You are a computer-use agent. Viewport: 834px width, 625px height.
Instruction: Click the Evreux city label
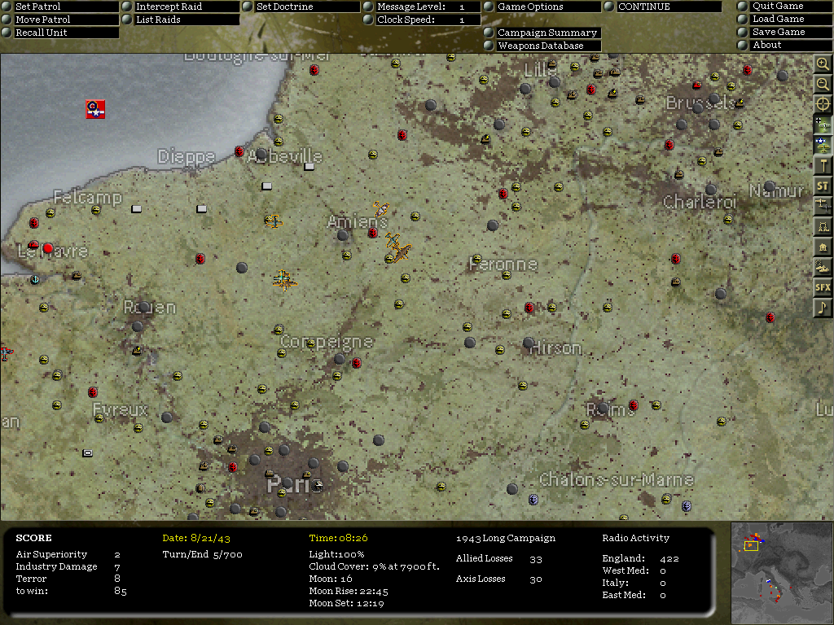121,409
